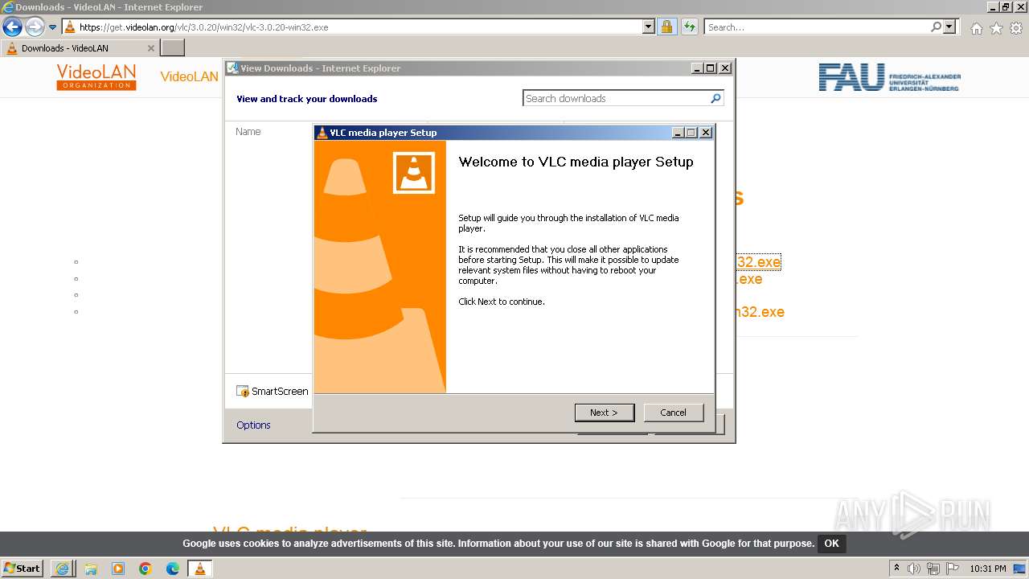Click the Internet Explorer taskbar icon
1029x579 pixels.
(63, 569)
